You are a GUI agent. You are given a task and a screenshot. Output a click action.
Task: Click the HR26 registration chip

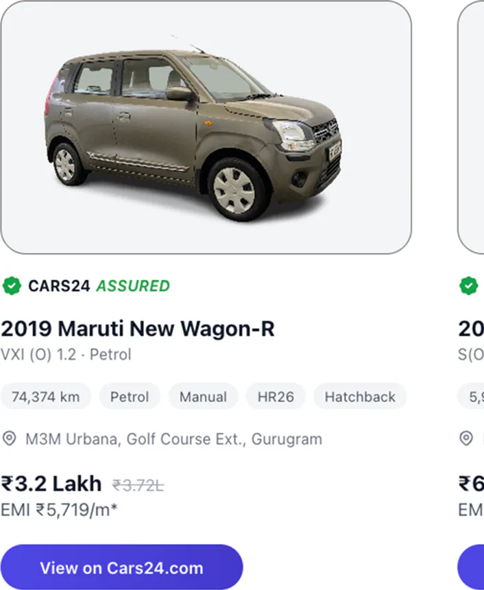pyautogui.click(x=275, y=397)
